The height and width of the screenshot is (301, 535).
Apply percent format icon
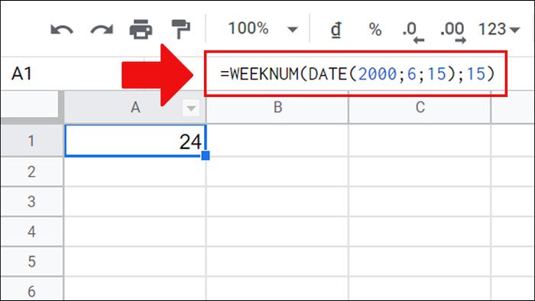375,29
